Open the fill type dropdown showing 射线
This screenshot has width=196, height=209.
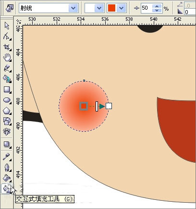click(49, 8)
